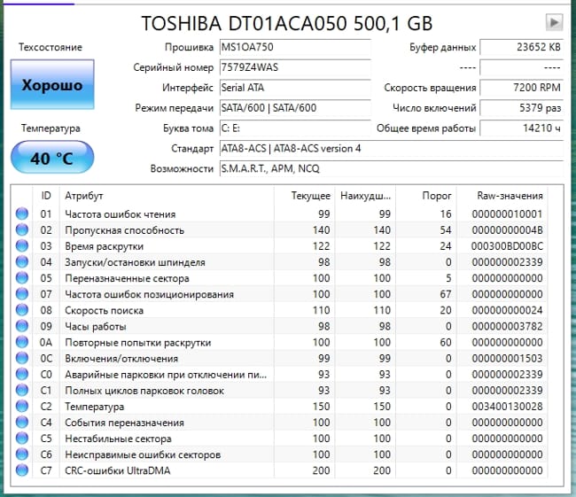576x497 pixels.
Task: Click the Прошивка field MS1OA750
Action: (295, 47)
